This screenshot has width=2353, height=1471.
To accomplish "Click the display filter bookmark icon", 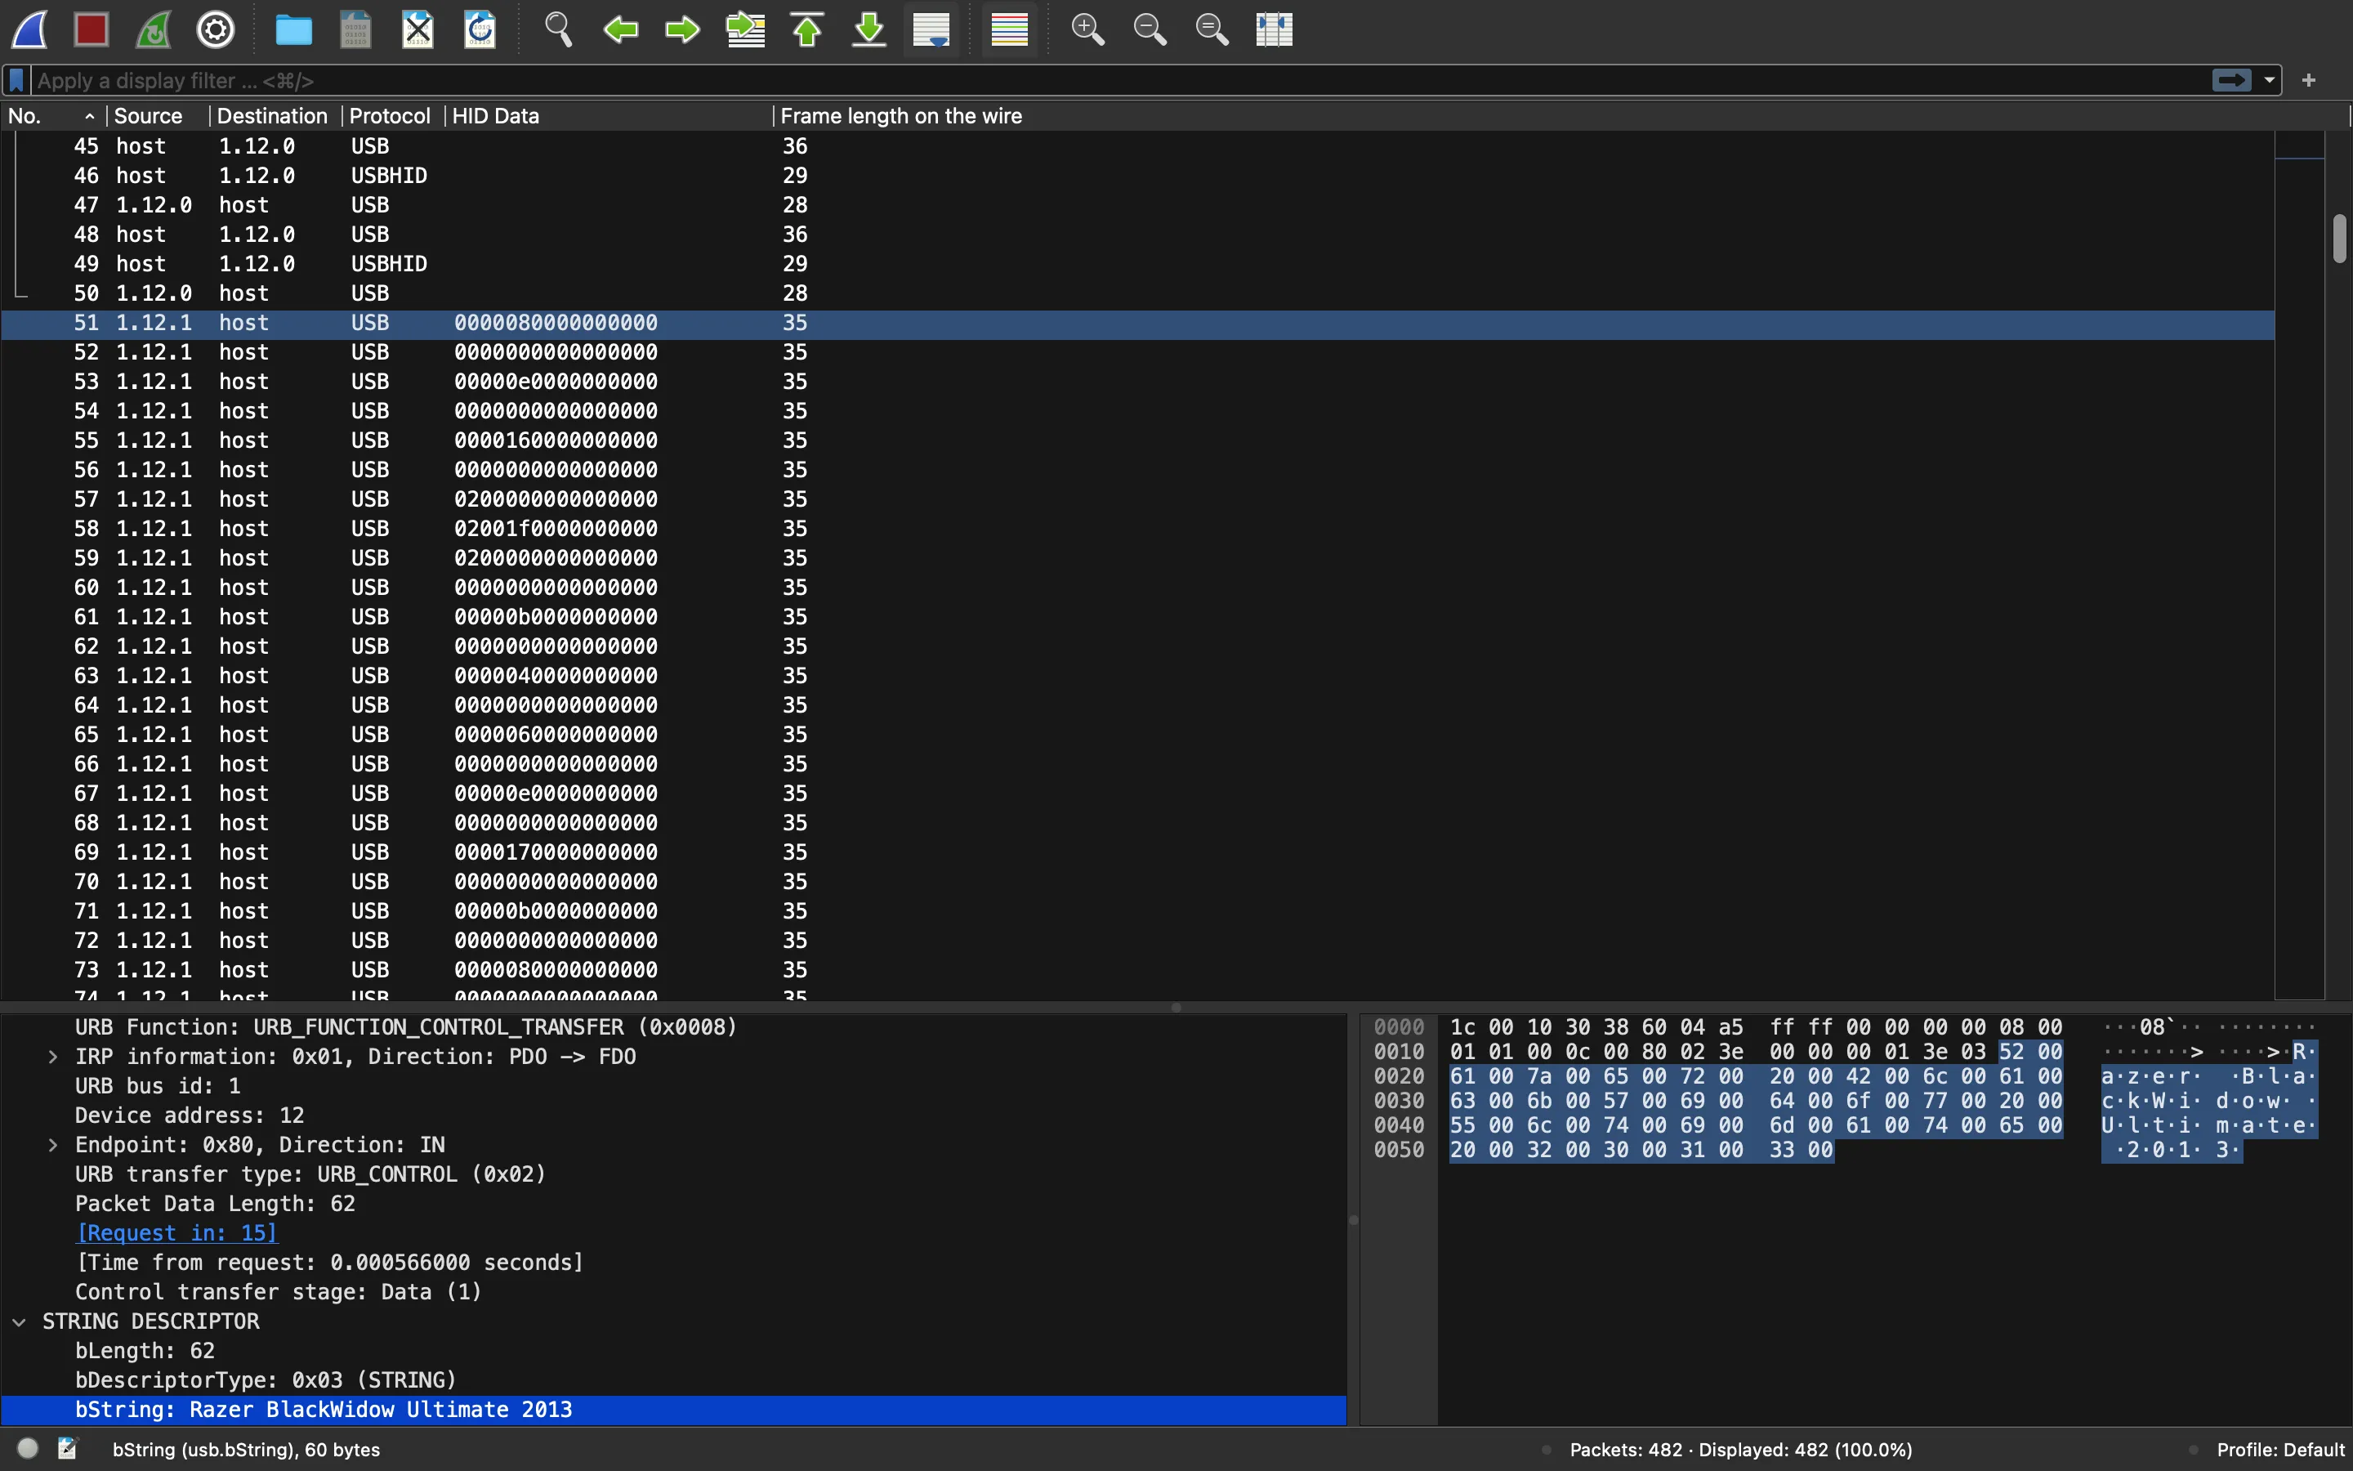I will coord(16,81).
